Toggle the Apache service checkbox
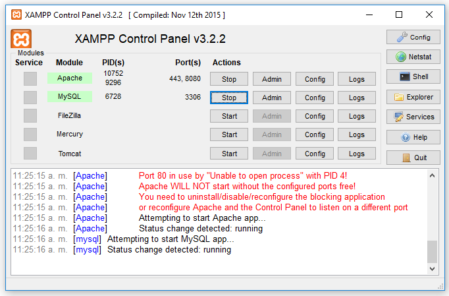This screenshot has width=449, height=296. pos(30,78)
